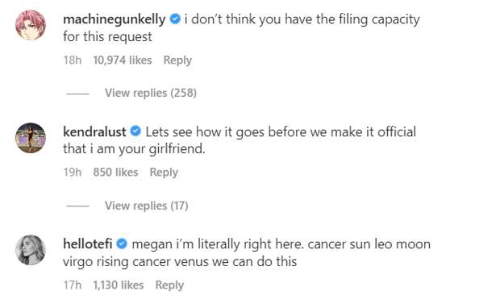Visit the machinegunkelly username link
The height and width of the screenshot is (308, 500).
pos(115,19)
